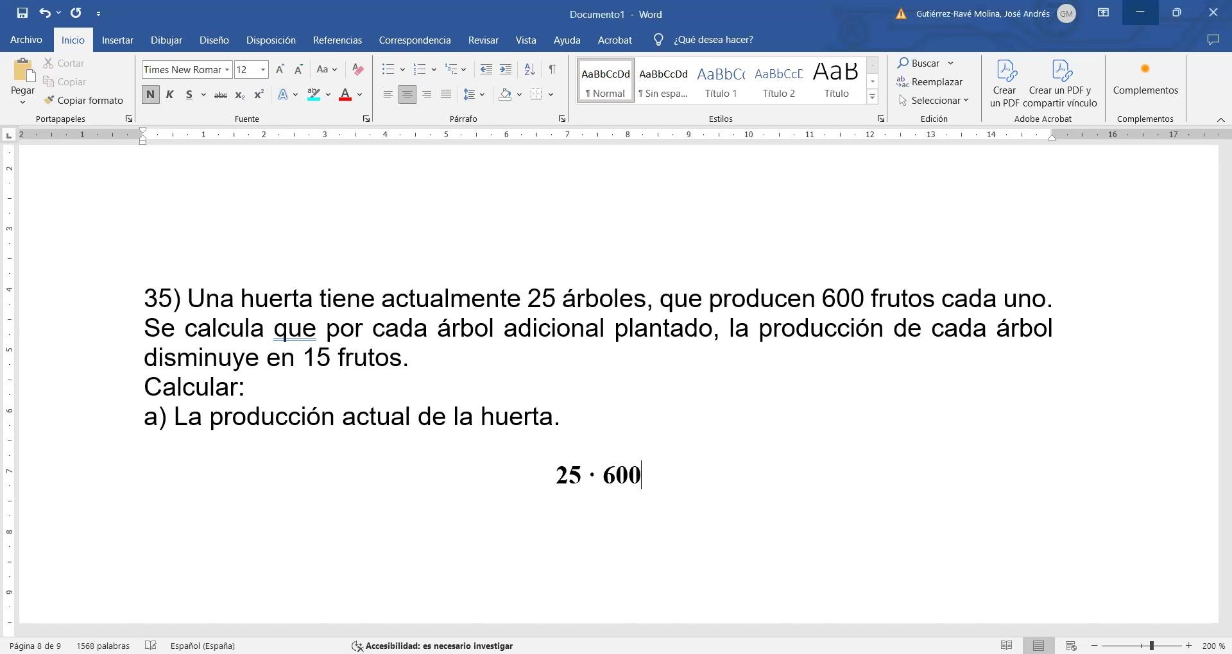Image resolution: width=1232 pixels, height=654 pixels.
Task: Click the Copiar formato paintbrush
Action: (x=83, y=101)
